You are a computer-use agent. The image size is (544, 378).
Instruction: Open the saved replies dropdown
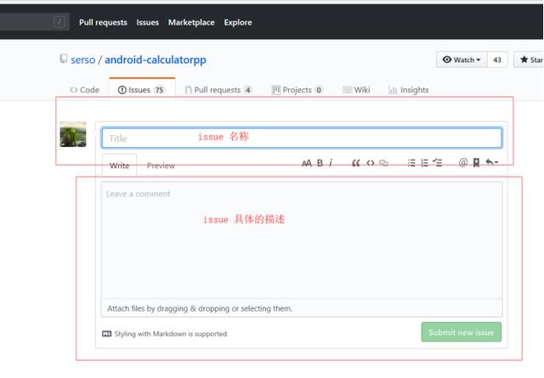pos(491,163)
